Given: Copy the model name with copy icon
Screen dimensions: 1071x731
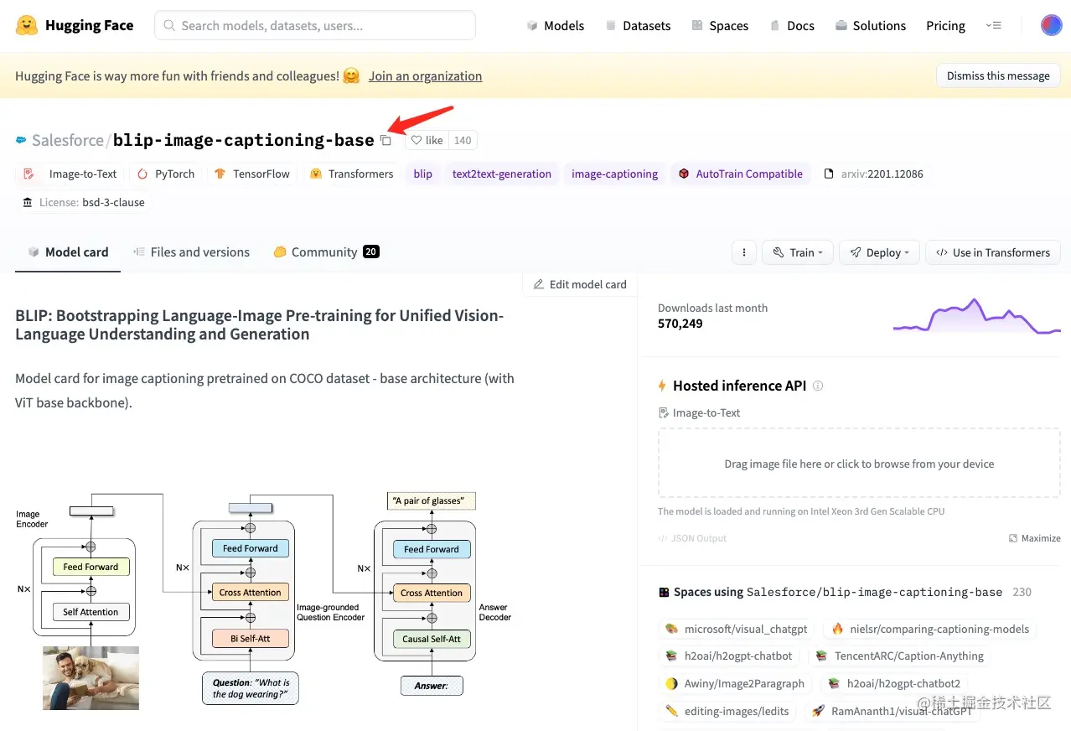Looking at the screenshot, I should [385, 141].
